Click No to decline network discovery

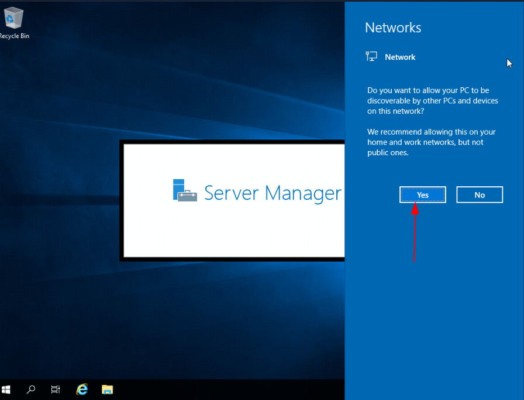tap(480, 195)
